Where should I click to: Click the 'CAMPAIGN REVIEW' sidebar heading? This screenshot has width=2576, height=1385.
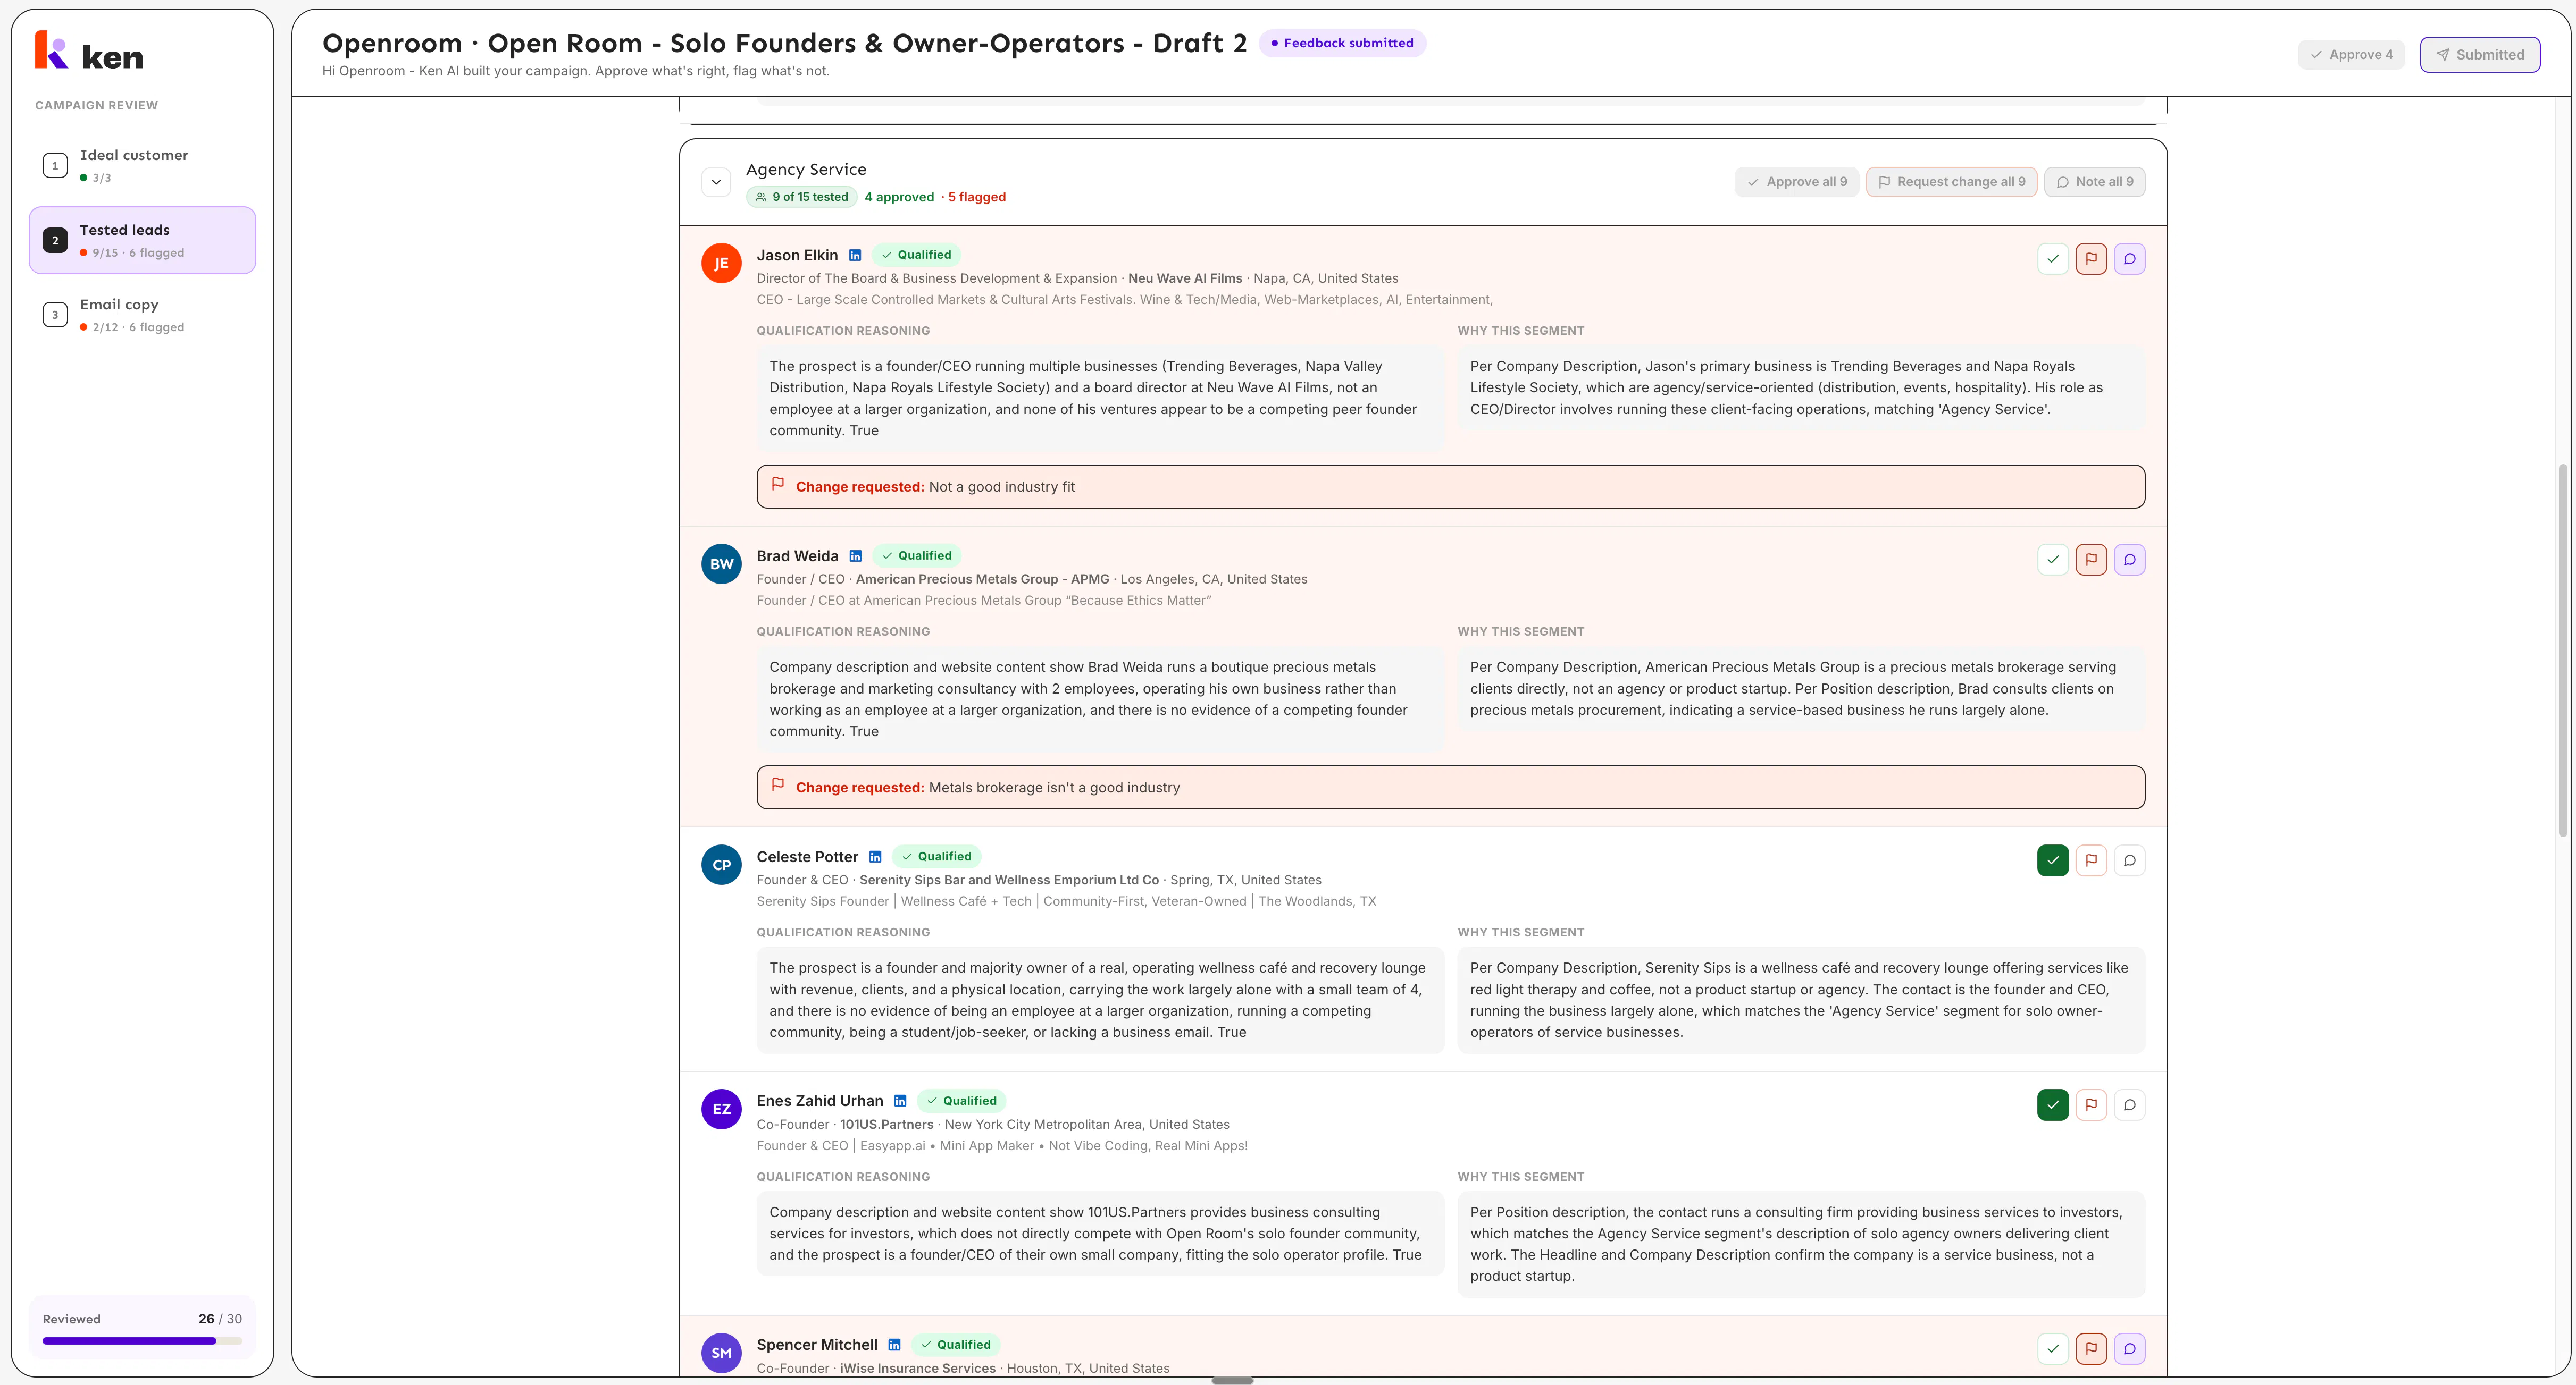(x=96, y=105)
